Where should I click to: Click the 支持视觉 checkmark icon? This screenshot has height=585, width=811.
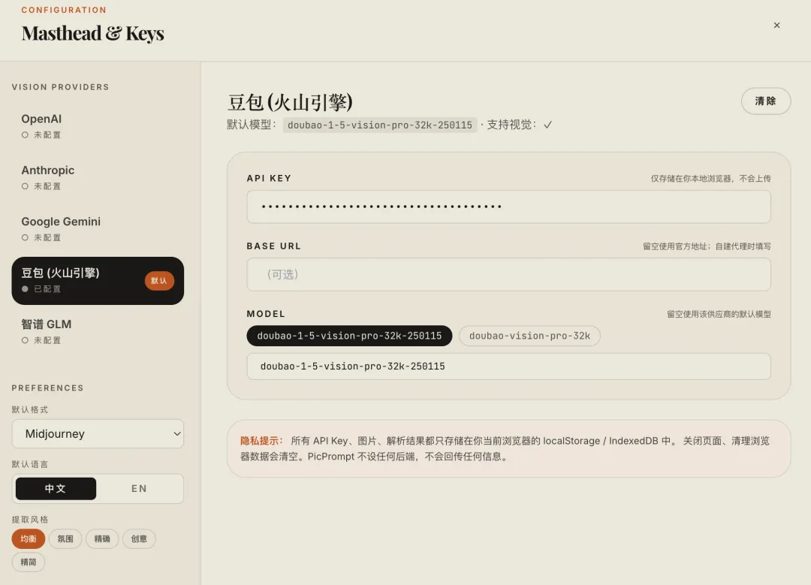coord(547,125)
